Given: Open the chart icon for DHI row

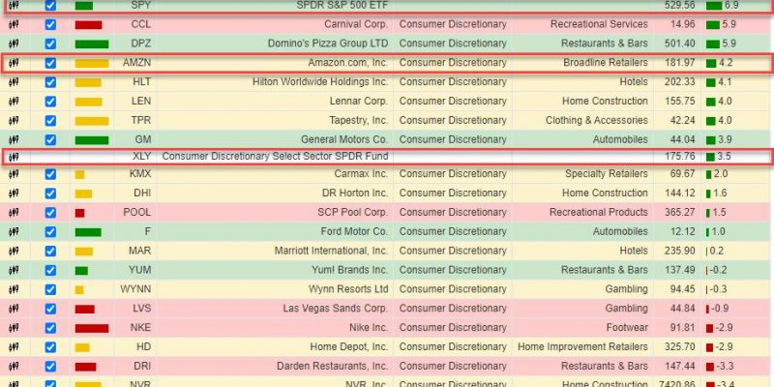Looking at the screenshot, I should 14,193.
